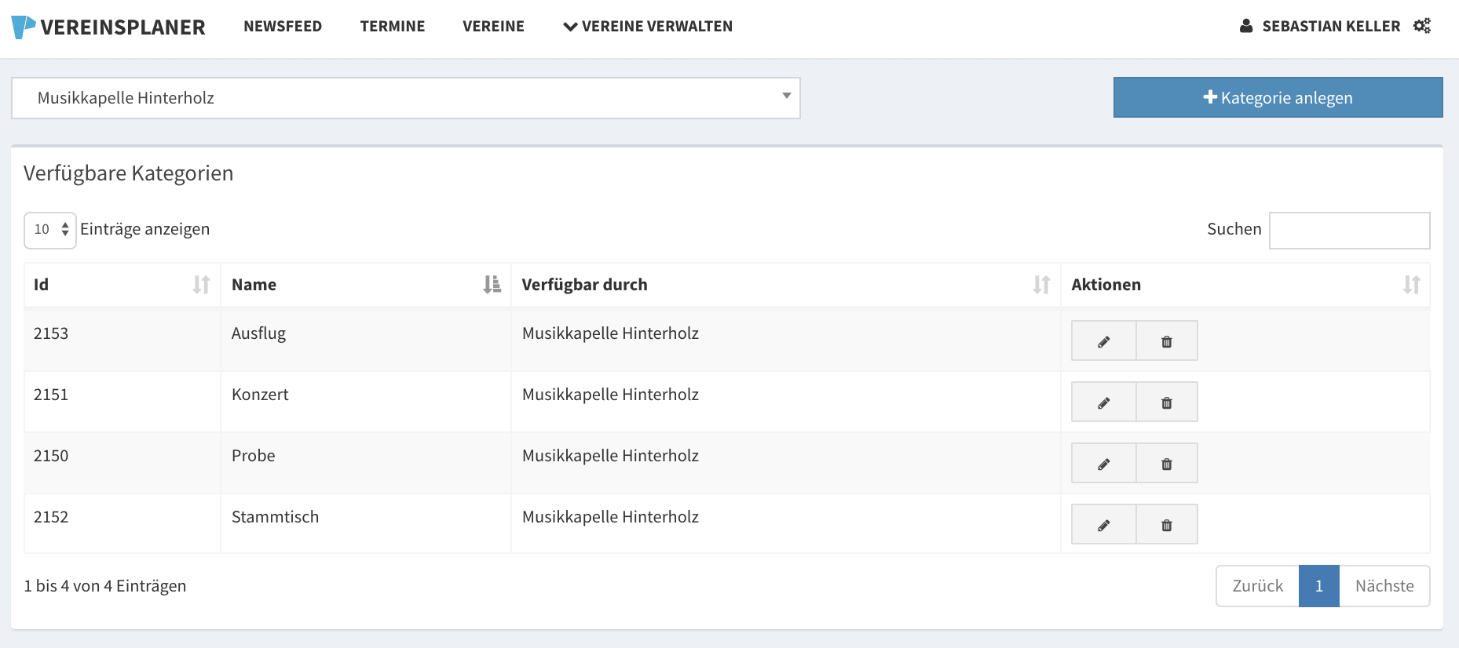Click the edit pencil for Ausflug category

(1103, 341)
